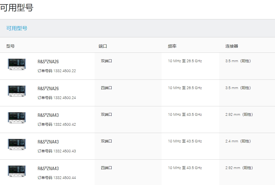Click the 端口 column header
Screen dimensions: 275x185
(103, 46)
